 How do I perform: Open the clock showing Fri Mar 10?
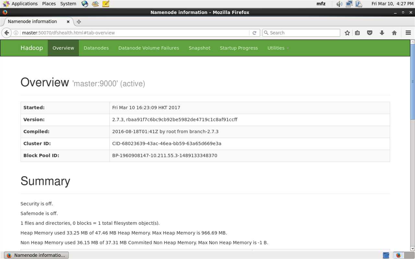coord(392,4)
